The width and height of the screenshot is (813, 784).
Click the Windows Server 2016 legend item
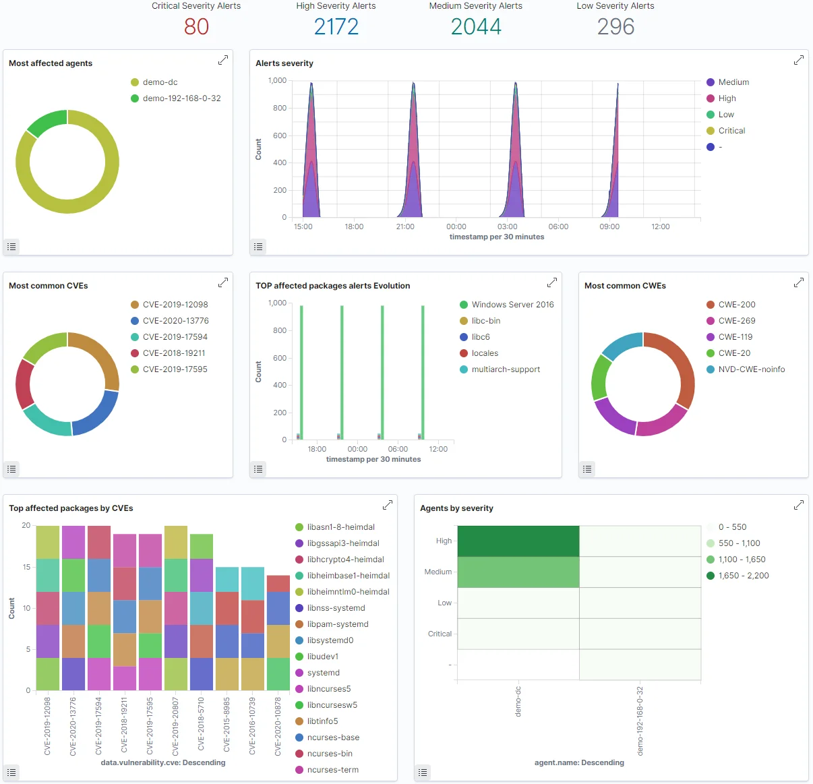pyautogui.click(x=512, y=305)
